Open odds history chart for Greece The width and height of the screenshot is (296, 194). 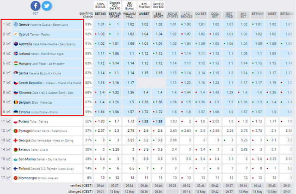pos(9,24)
